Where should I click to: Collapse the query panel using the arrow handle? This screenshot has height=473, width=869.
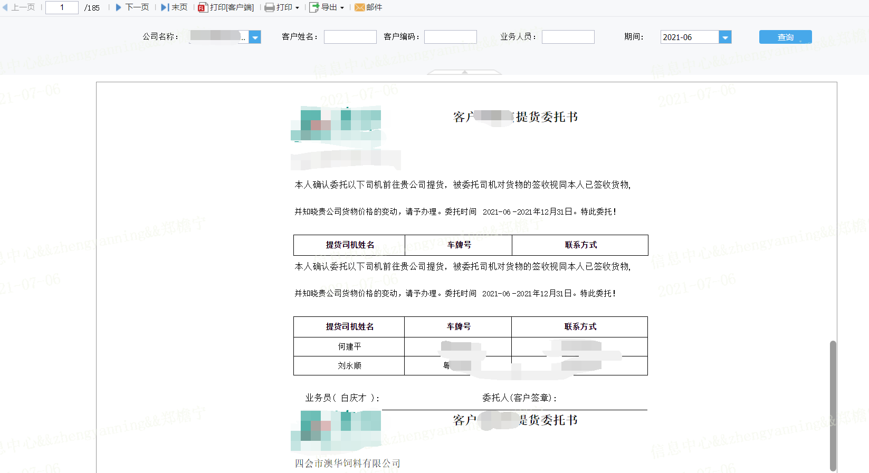(464, 72)
